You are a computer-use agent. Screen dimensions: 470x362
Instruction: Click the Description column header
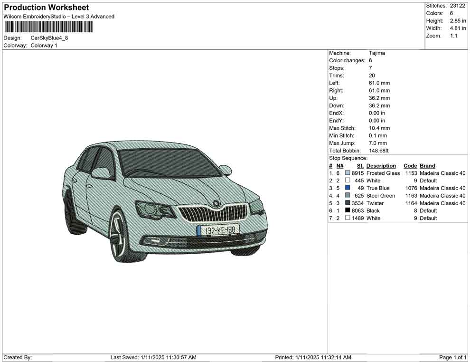tap(381, 166)
